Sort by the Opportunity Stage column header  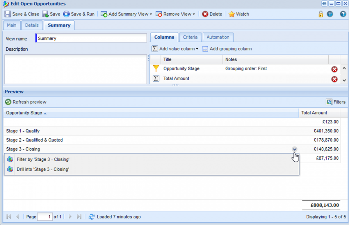[24, 113]
